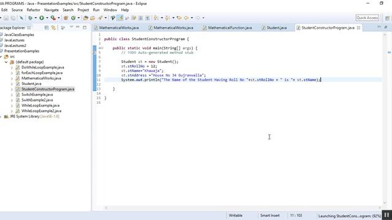Click the Last Edit Location icon
The height and width of the screenshot is (220, 392).
tap(179, 18)
